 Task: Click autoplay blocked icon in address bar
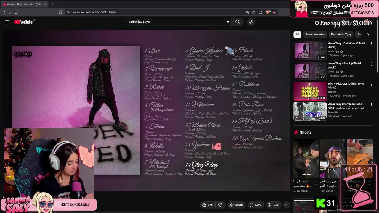248,12
